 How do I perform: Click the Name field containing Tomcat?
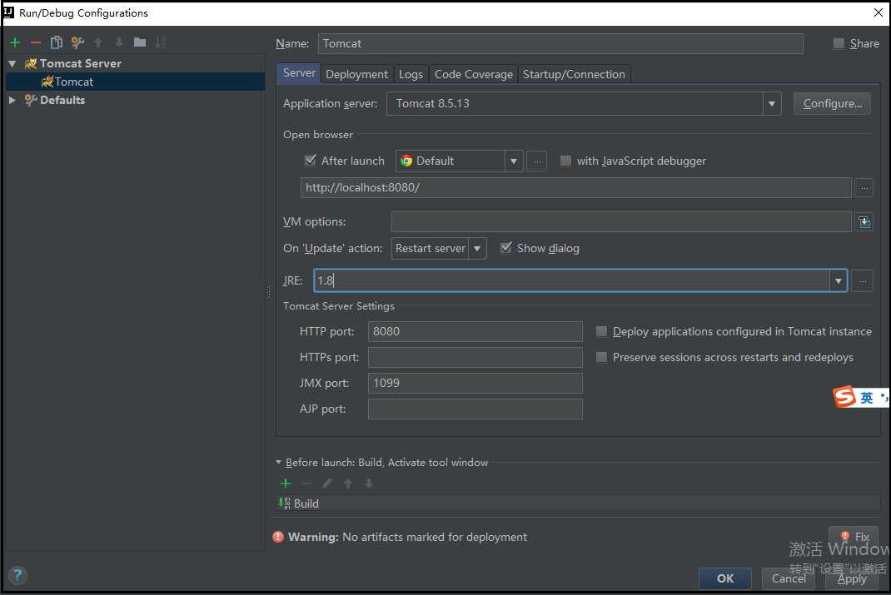560,44
